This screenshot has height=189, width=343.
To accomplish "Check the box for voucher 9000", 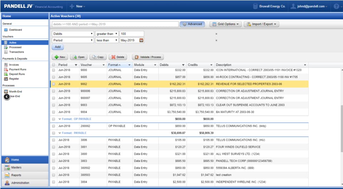I will [54, 70].
